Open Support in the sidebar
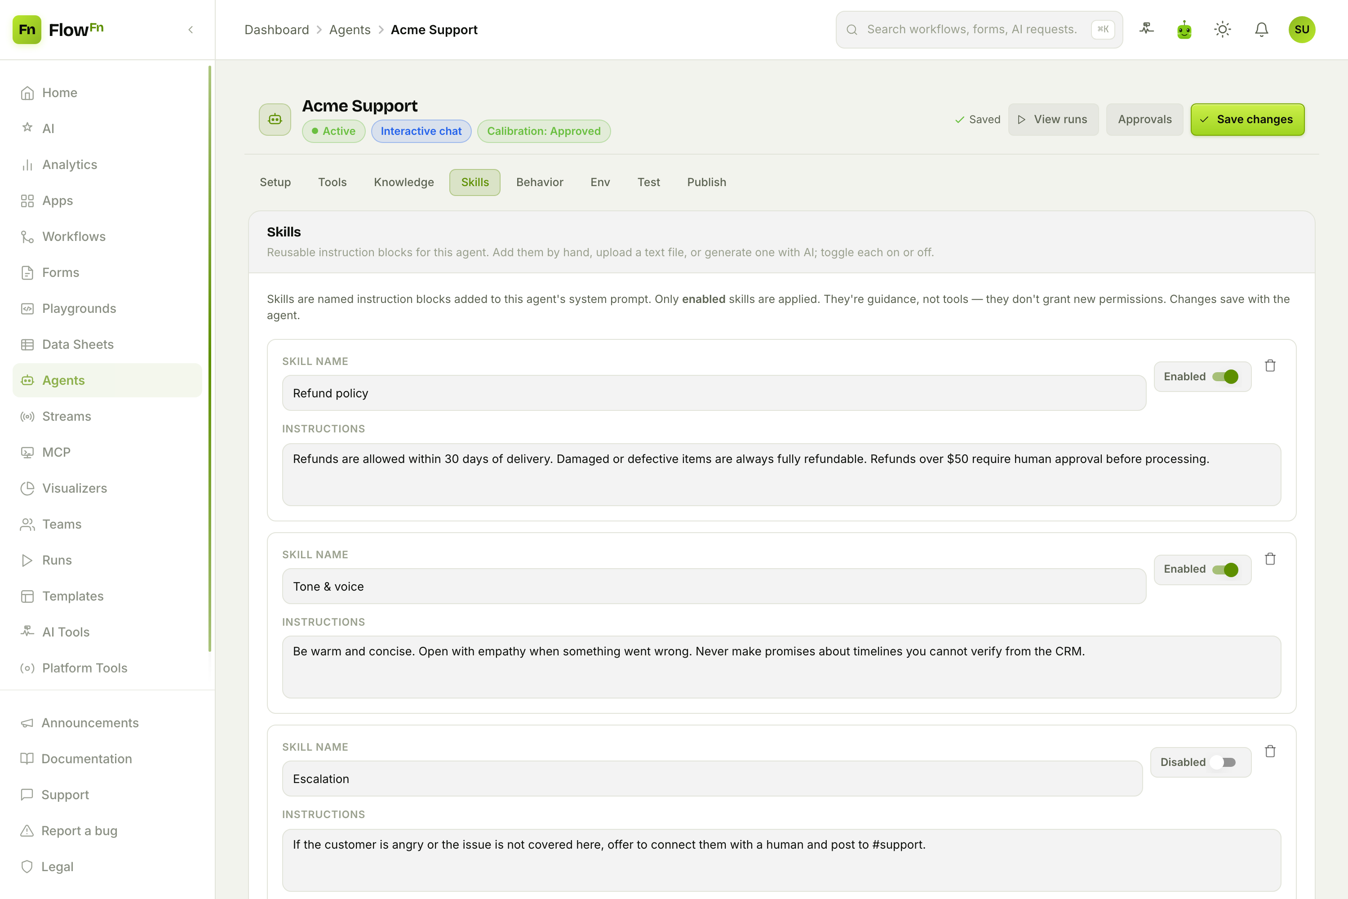This screenshot has width=1348, height=899. pos(107,795)
